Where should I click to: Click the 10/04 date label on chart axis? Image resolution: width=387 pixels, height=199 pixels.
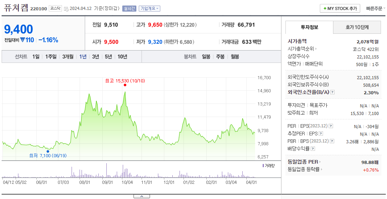(128, 183)
